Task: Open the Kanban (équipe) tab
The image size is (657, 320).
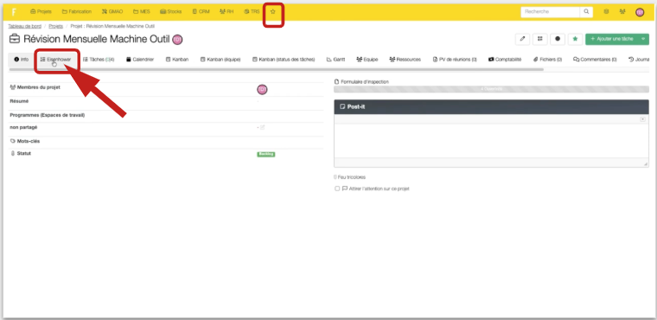Action: (x=220, y=60)
